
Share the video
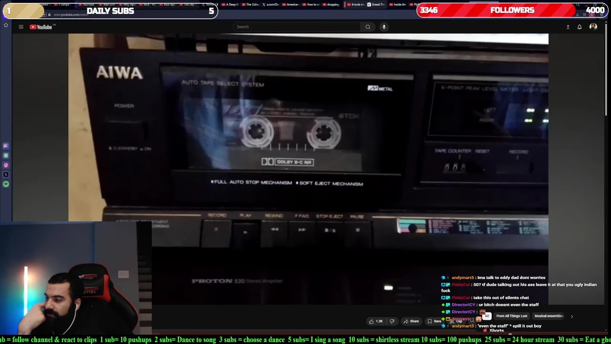(x=411, y=321)
